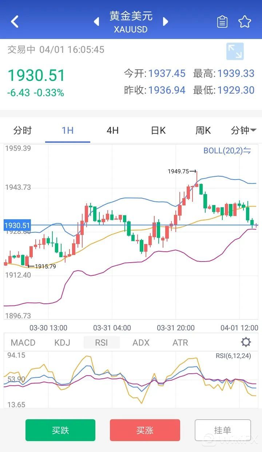Select the 分时 time-share tab
Screen dimensions: 262x452
coord(23,130)
